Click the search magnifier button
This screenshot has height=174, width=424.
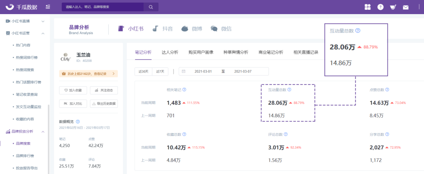click(x=151, y=7)
